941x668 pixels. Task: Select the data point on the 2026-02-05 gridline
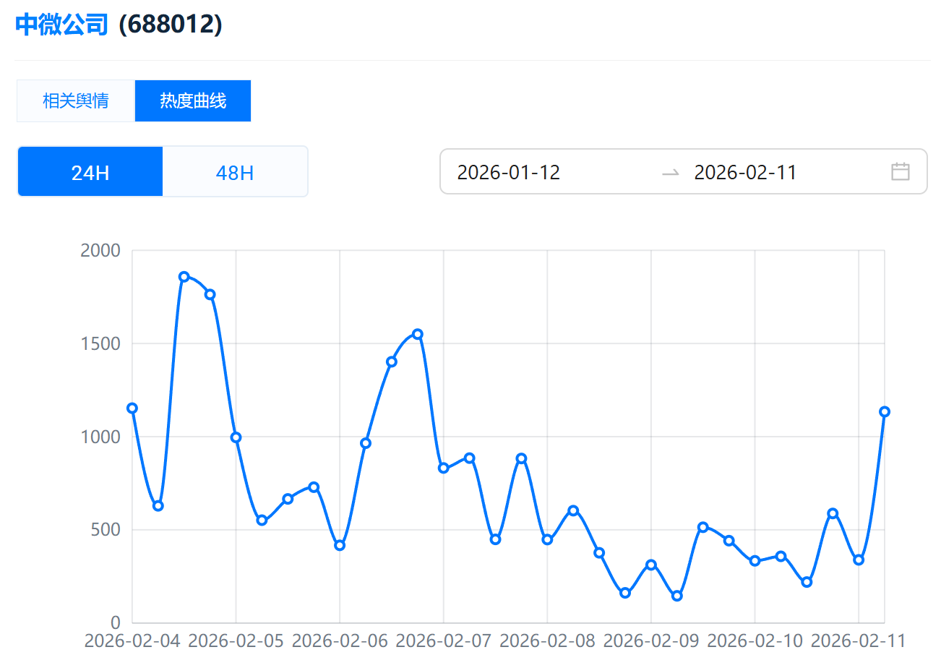pyautogui.click(x=236, y=437)
